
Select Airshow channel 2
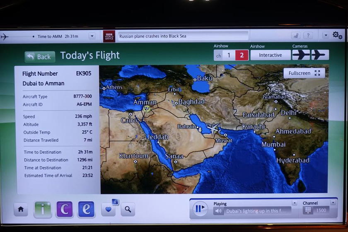click(x=242, y=55)
